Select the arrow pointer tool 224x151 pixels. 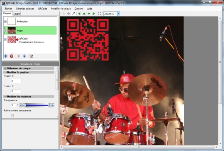coord(64,14)
